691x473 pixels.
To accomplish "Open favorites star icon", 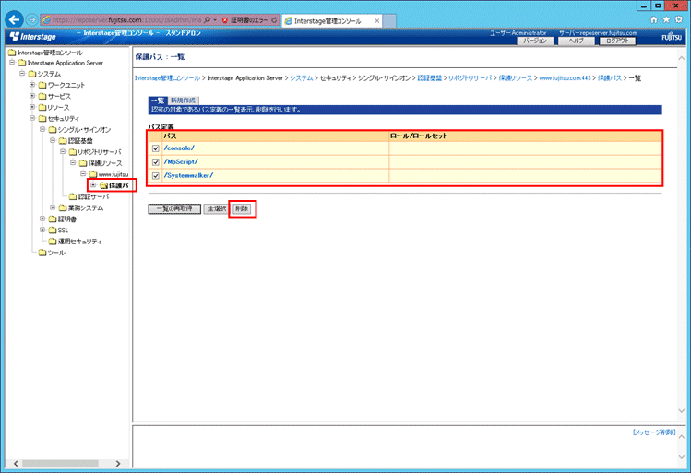I will click(666, 19).
